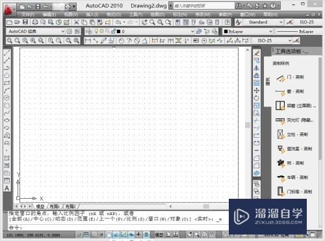325x241 pixels.
Task: Open the Layer Properties Manager icon
Action: (x=88, y=31)
